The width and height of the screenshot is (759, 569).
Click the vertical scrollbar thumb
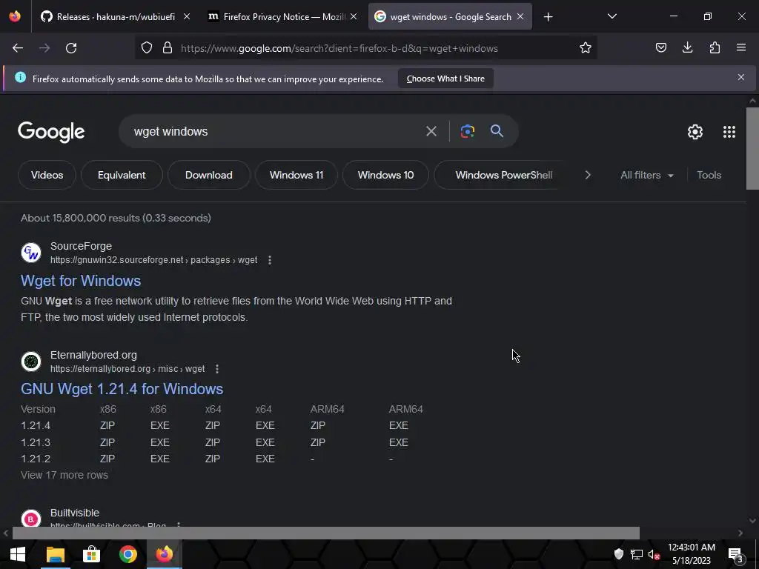coord(752,149)
